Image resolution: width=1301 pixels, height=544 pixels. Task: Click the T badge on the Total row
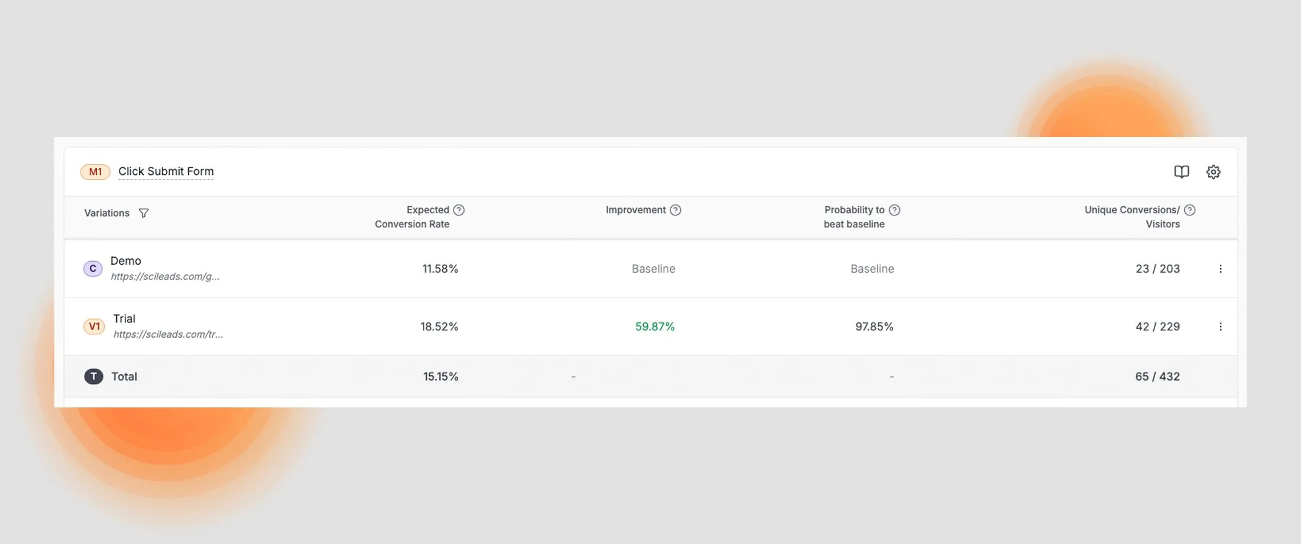[x=93, y=376]
